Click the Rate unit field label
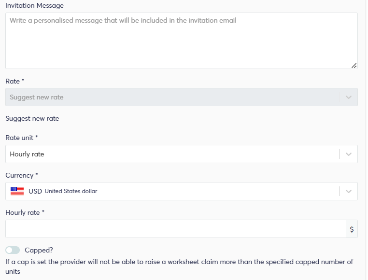Viewport: 368px width, 280px height. tap(22, 138)
